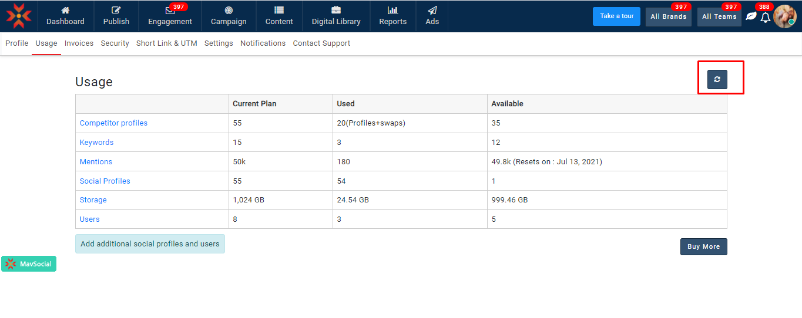Image resolution: width=802 pixels, height=318 pixels.
Task: Expand the All Brands selector
Action: click(668, 16)
